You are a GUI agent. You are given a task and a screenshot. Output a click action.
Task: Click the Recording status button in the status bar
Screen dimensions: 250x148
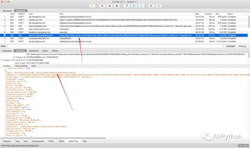click(243, 146)
